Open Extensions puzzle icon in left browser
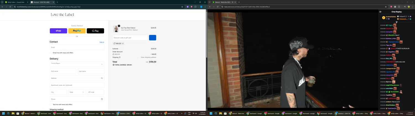The width and height of the screenshot is (415, 116). [x=195, y=7]
